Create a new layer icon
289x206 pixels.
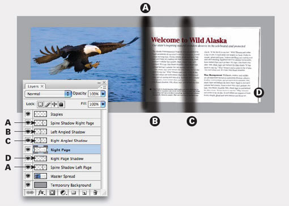(84, 192)
